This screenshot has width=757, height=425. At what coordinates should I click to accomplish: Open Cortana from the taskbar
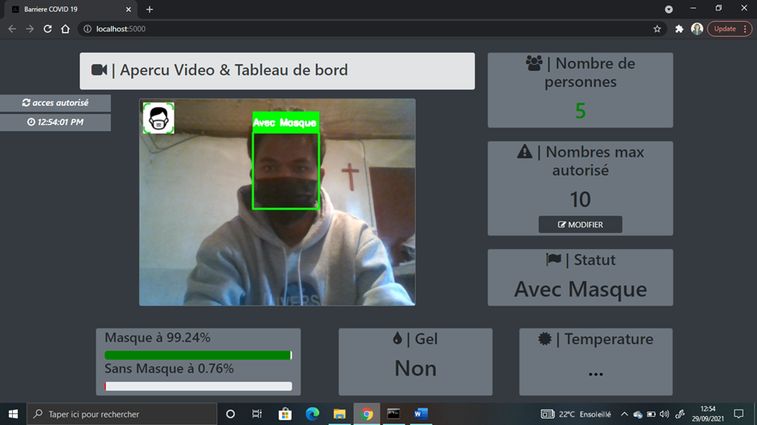[x=230, y=414]
